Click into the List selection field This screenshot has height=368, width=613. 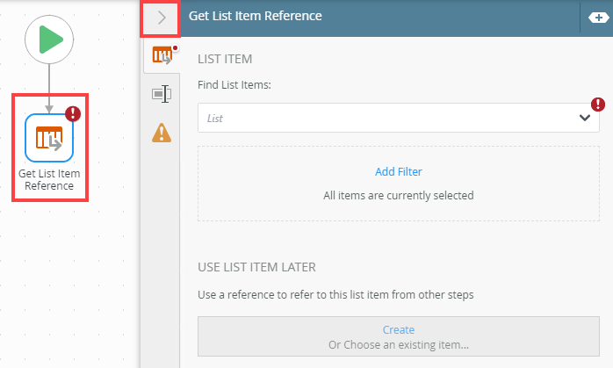[386, 118]
